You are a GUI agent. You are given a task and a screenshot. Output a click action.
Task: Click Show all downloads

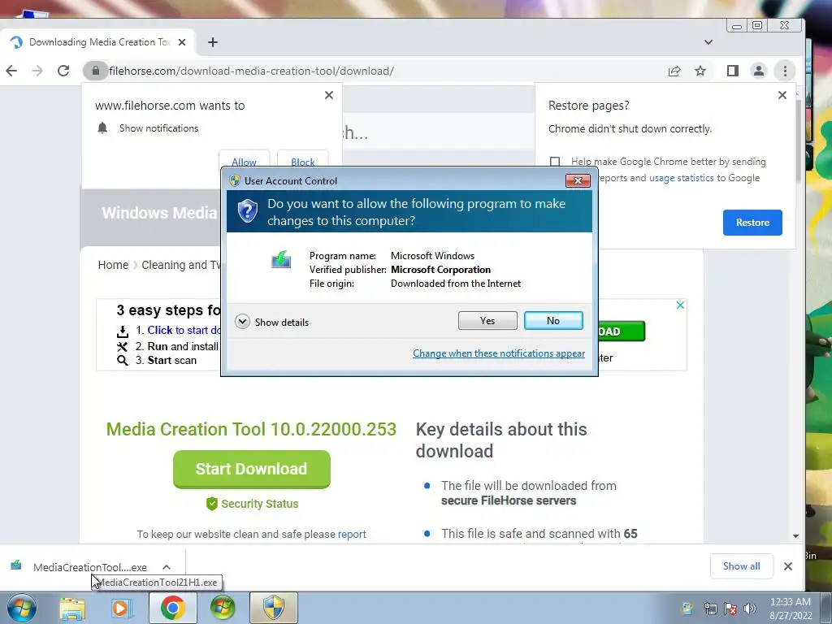tap(741, 566)
